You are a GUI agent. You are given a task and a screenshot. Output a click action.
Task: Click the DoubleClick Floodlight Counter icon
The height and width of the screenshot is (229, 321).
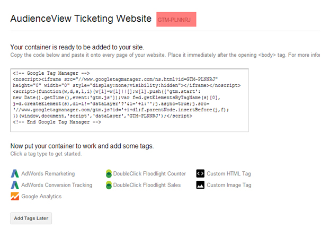coord(109,173)
